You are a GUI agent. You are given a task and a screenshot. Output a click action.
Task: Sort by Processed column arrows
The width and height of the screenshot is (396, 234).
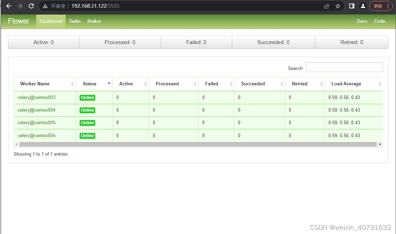pos(195,84)
